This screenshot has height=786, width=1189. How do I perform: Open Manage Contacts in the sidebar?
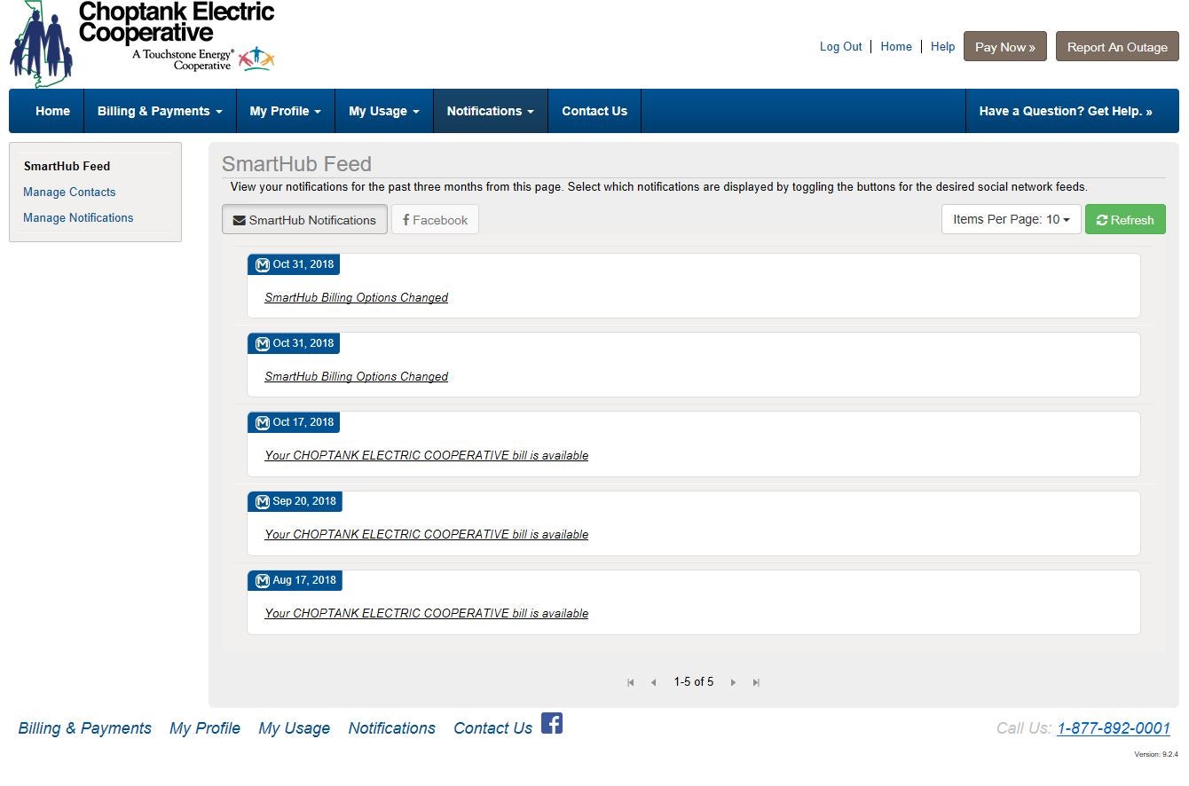point(69,192)
